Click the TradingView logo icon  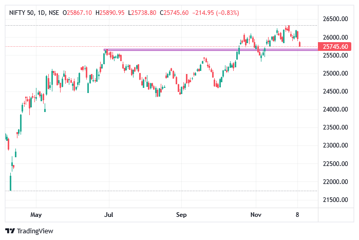pyautogui.click(x=10, y=231)
